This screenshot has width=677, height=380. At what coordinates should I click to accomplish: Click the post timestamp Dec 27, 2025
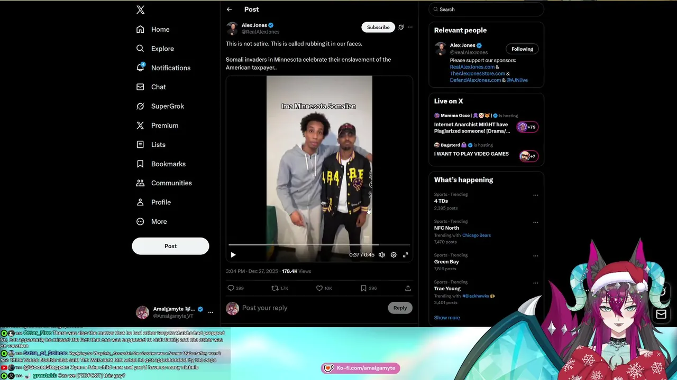[x=252, y=271]
